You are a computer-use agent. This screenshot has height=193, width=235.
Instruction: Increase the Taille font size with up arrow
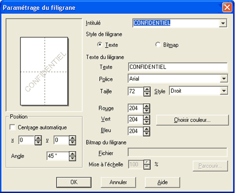pyautogui.click(x=147, y=89)
